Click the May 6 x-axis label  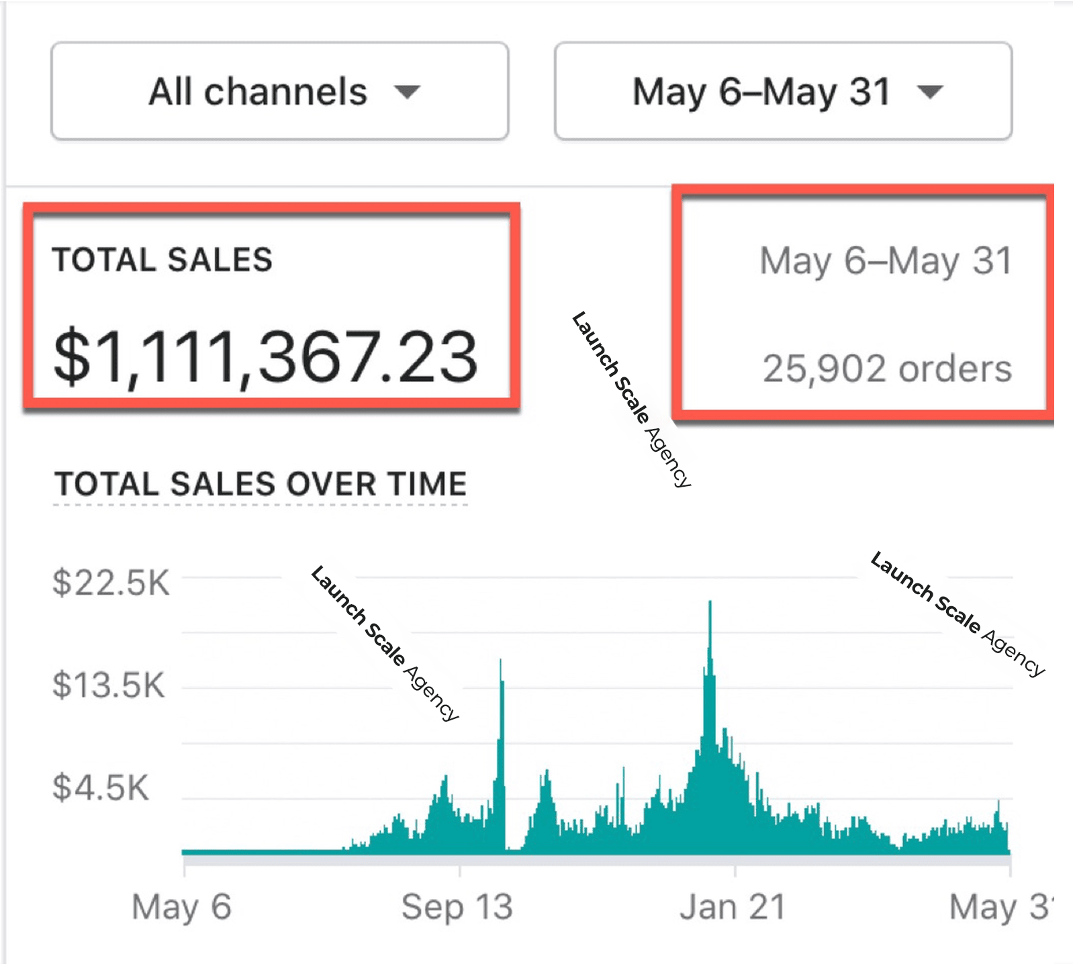181,907
